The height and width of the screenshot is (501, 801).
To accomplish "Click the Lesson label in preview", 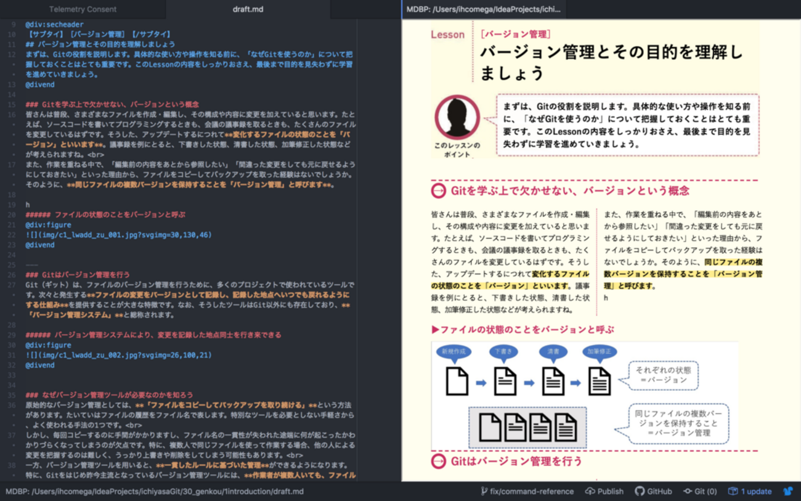I will coord(448,35).
